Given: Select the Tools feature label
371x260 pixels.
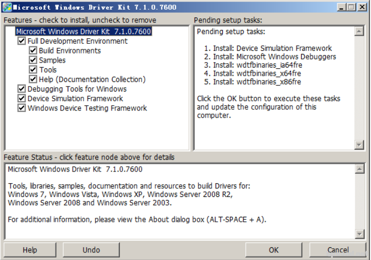Looking at the screenshot, I should pyautogui.click(x=48, y=70).
